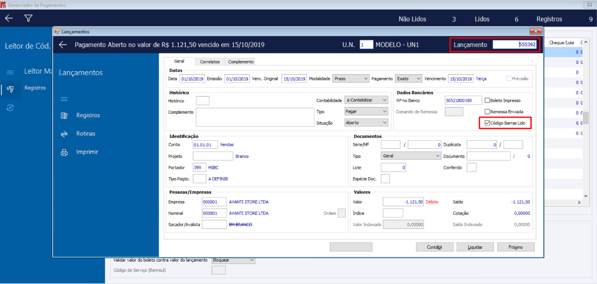Open the Contabilidade dropdown
The image size is (597, 284).
click(x=367, y=100)
